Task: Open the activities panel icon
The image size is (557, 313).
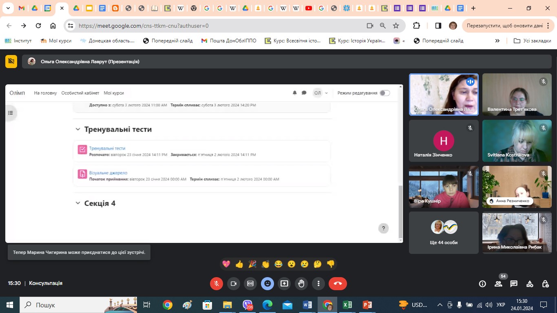Action: tap(530, 284)
